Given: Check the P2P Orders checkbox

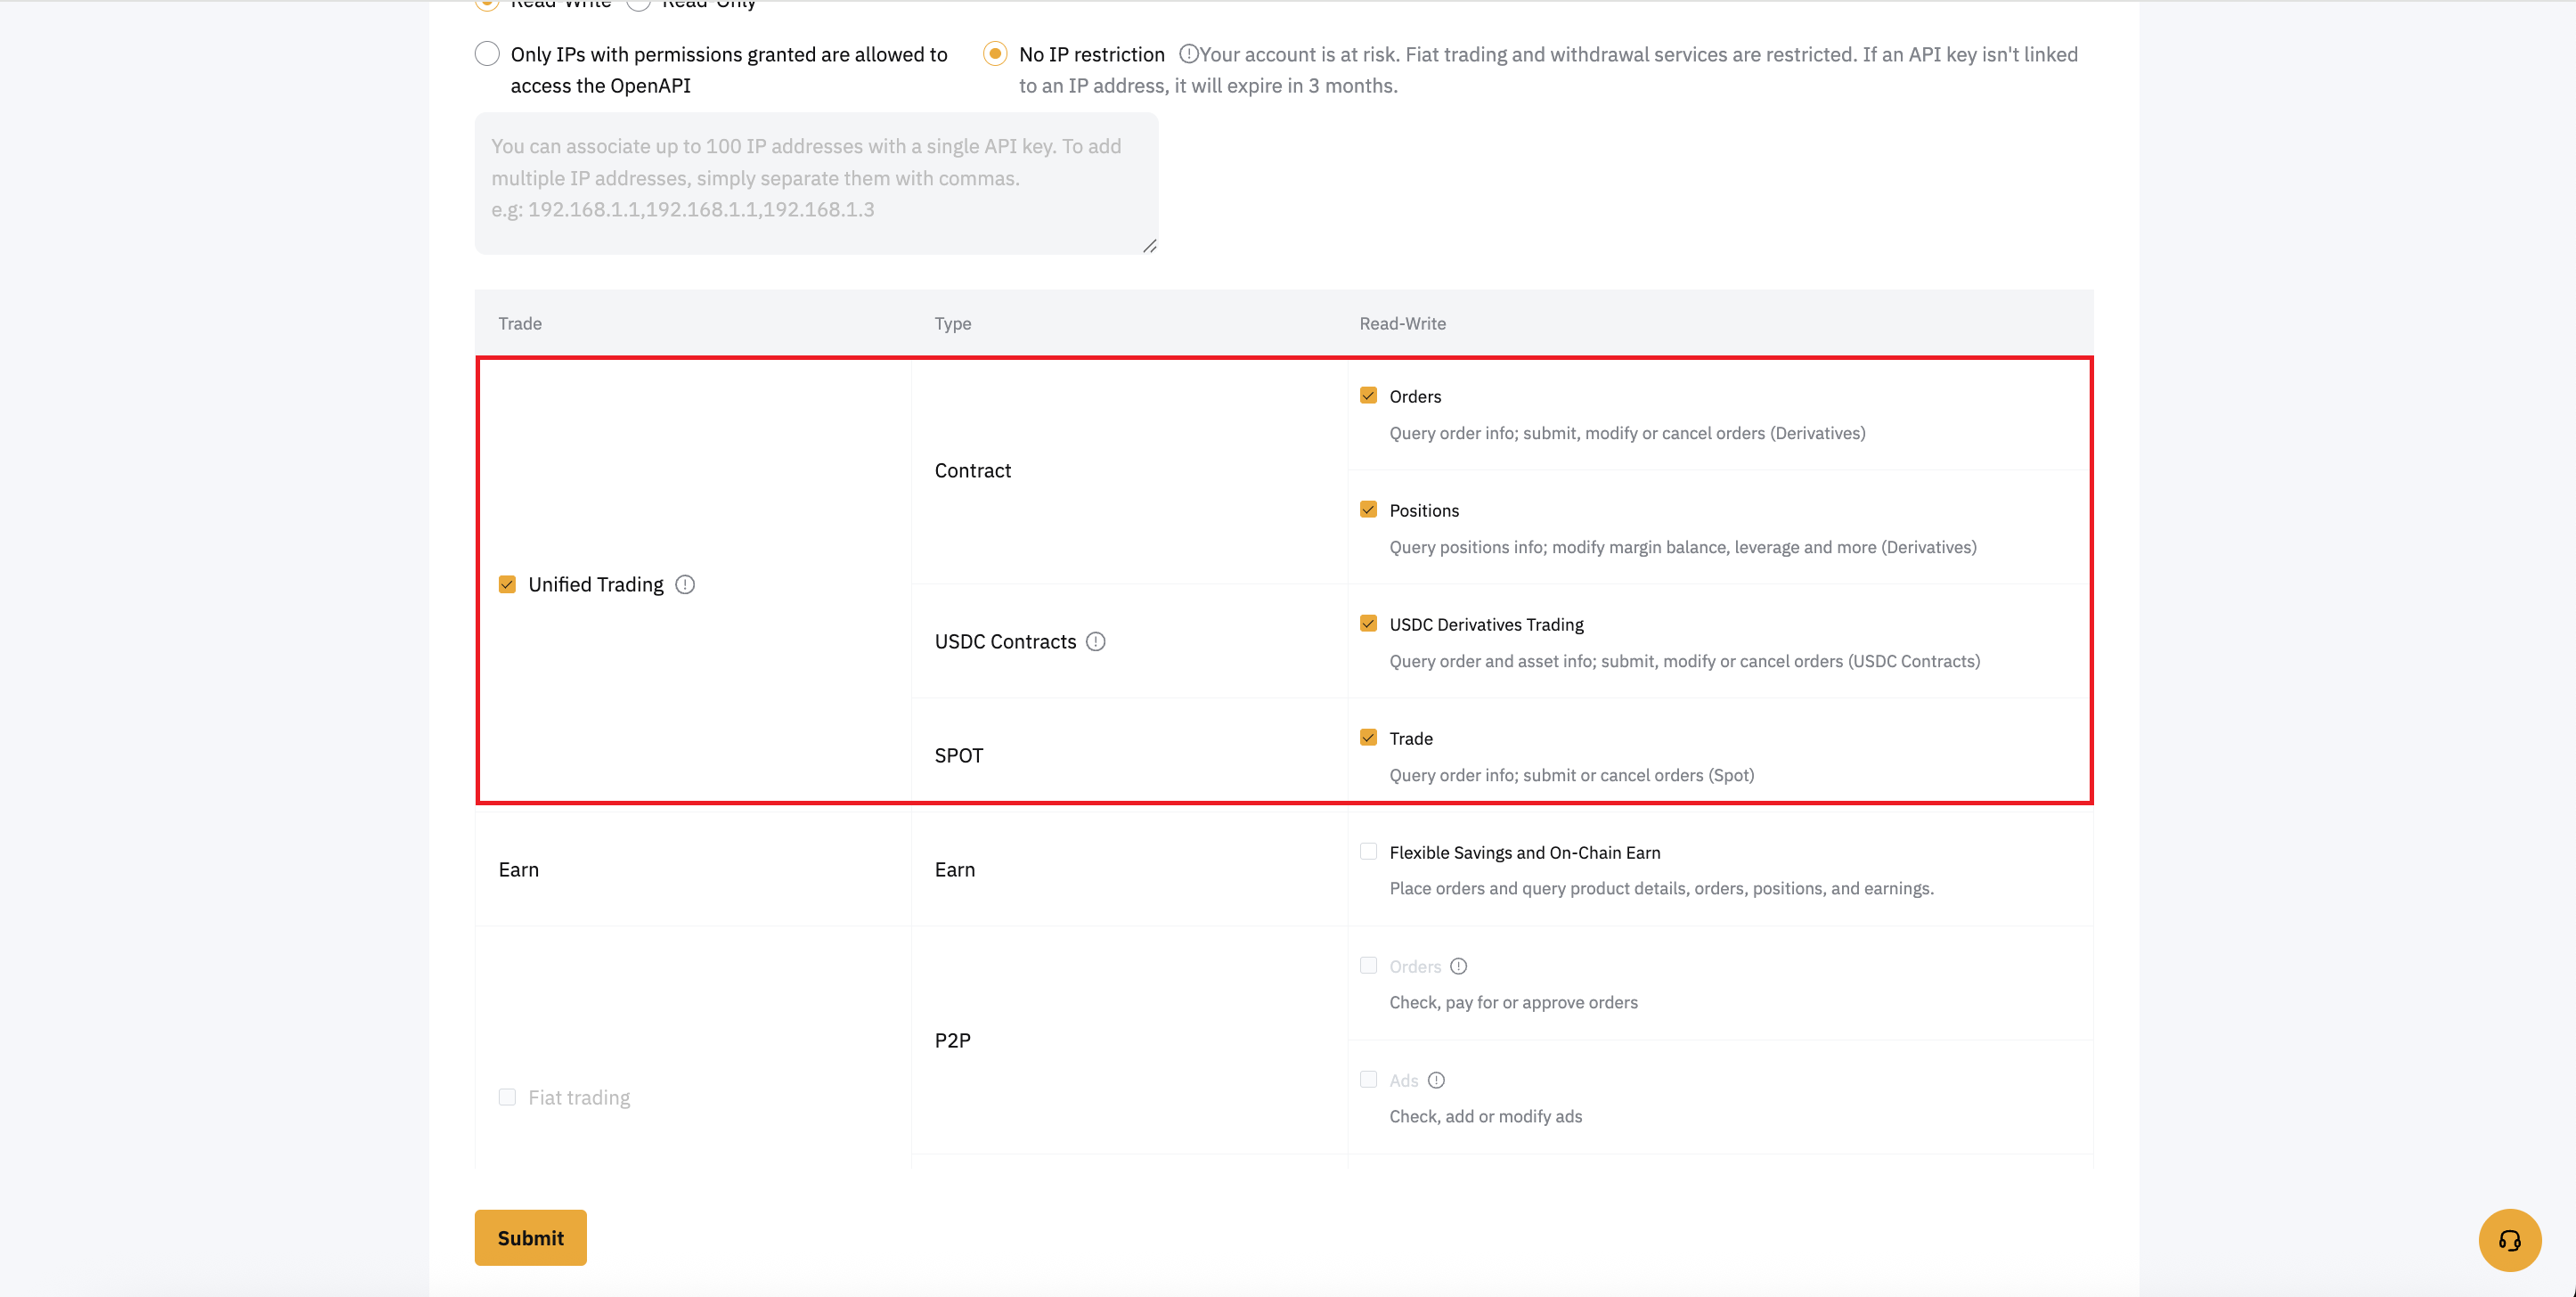Looking at the screenshot, I should 1368,965.
